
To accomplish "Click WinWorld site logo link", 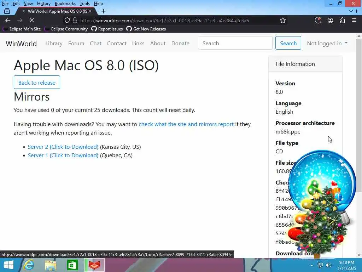I will (x=21, y=44).
